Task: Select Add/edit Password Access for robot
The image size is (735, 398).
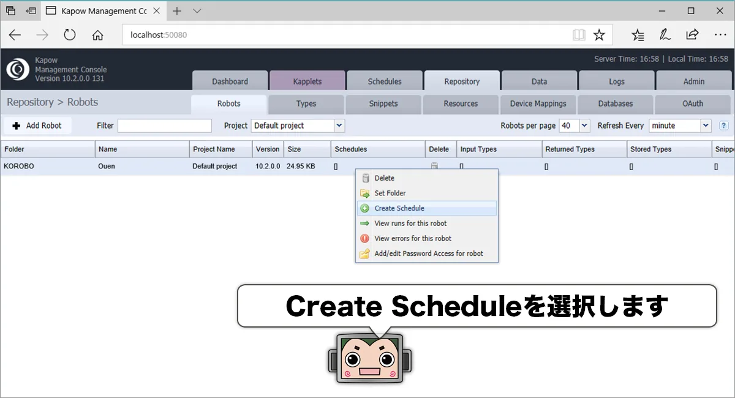Action: 427,253
